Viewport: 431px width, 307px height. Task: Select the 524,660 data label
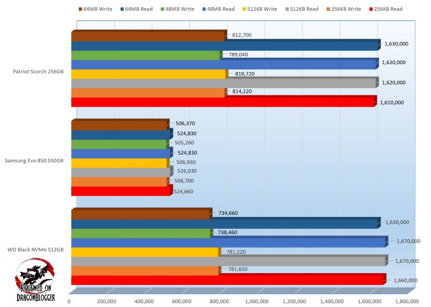click(183, 192)
